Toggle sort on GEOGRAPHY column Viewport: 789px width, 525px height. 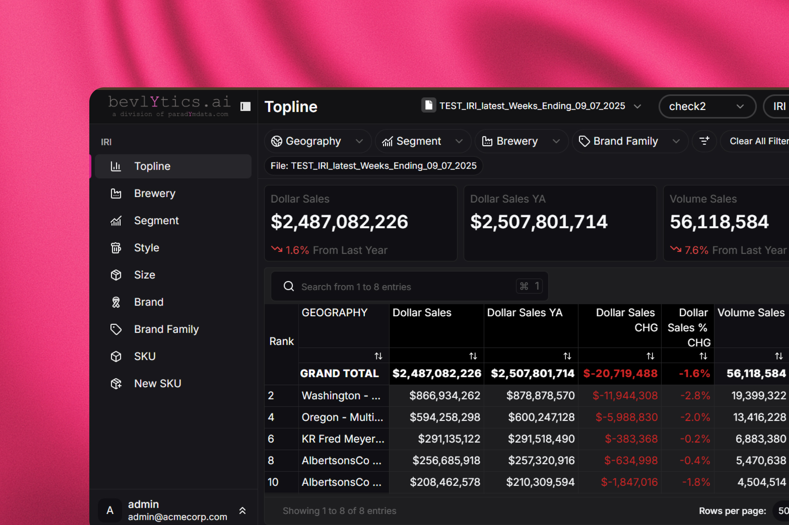click(x=378, y=356)
